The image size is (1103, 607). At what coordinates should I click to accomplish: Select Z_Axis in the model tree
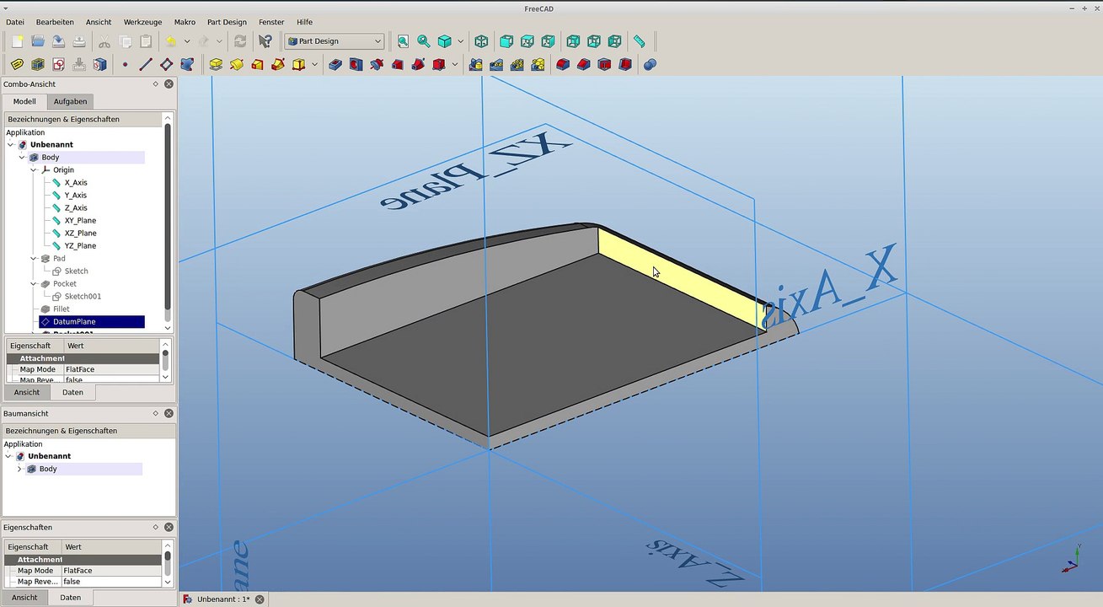76,208
